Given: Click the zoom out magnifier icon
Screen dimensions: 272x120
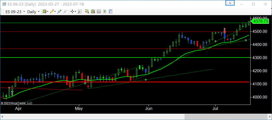Looking at the screenshot, I should click(x=65, y=12).
